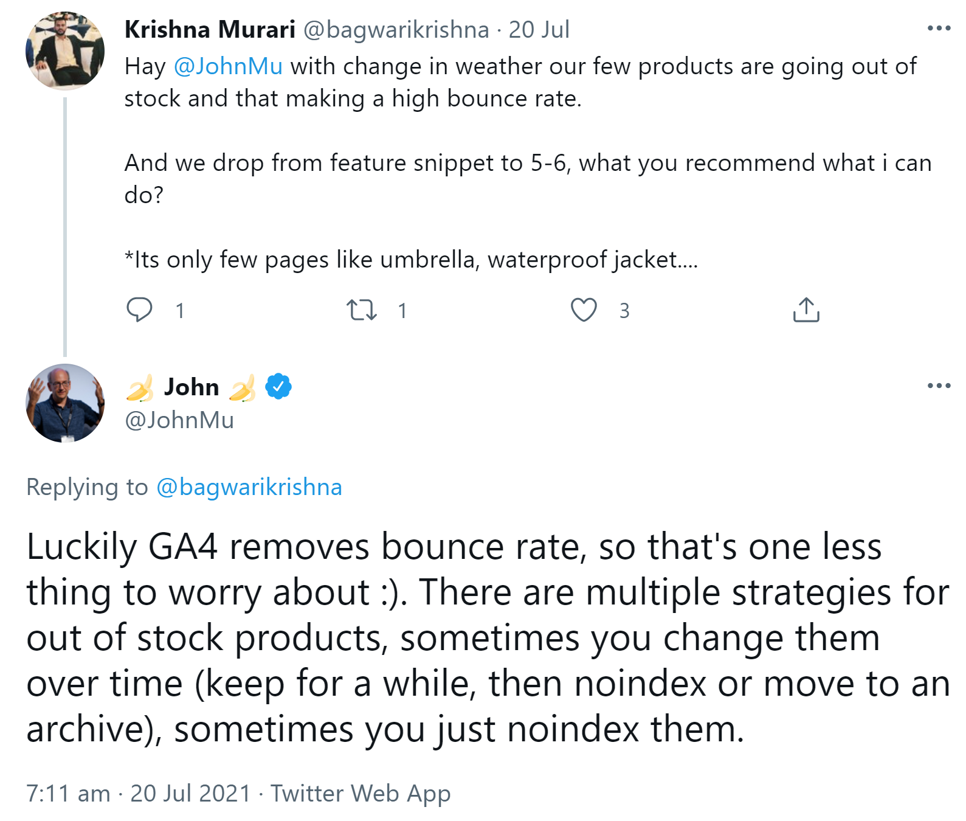
Task: Open Krishna Murari's display name
Action: (x=210, y=29)
